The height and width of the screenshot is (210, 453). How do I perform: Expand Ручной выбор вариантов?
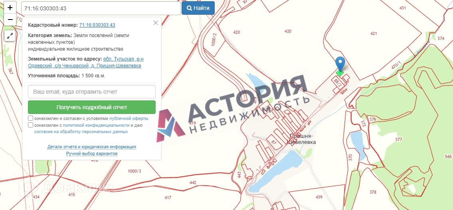click(92, 154)
